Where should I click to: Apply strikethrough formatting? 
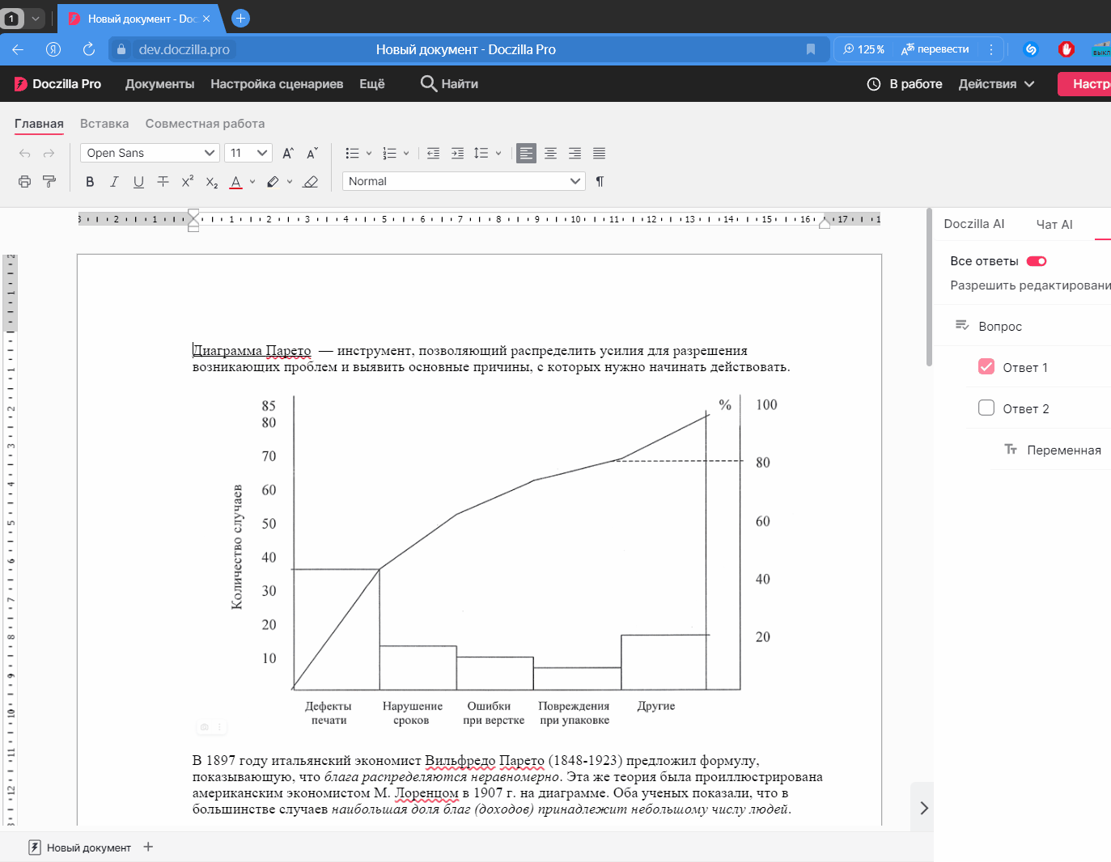163,182
